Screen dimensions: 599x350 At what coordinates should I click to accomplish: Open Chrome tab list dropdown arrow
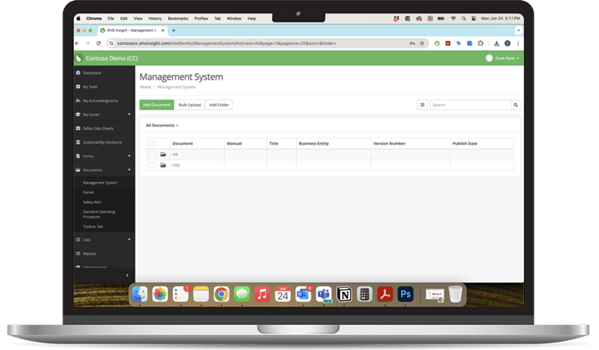pos(518,31)
